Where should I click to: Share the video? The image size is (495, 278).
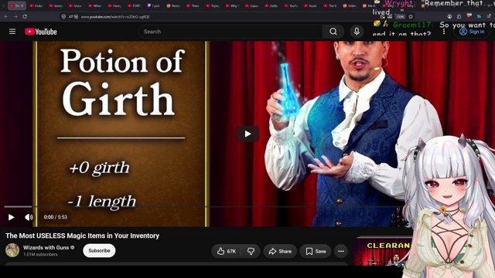click(x=280, y=251)
